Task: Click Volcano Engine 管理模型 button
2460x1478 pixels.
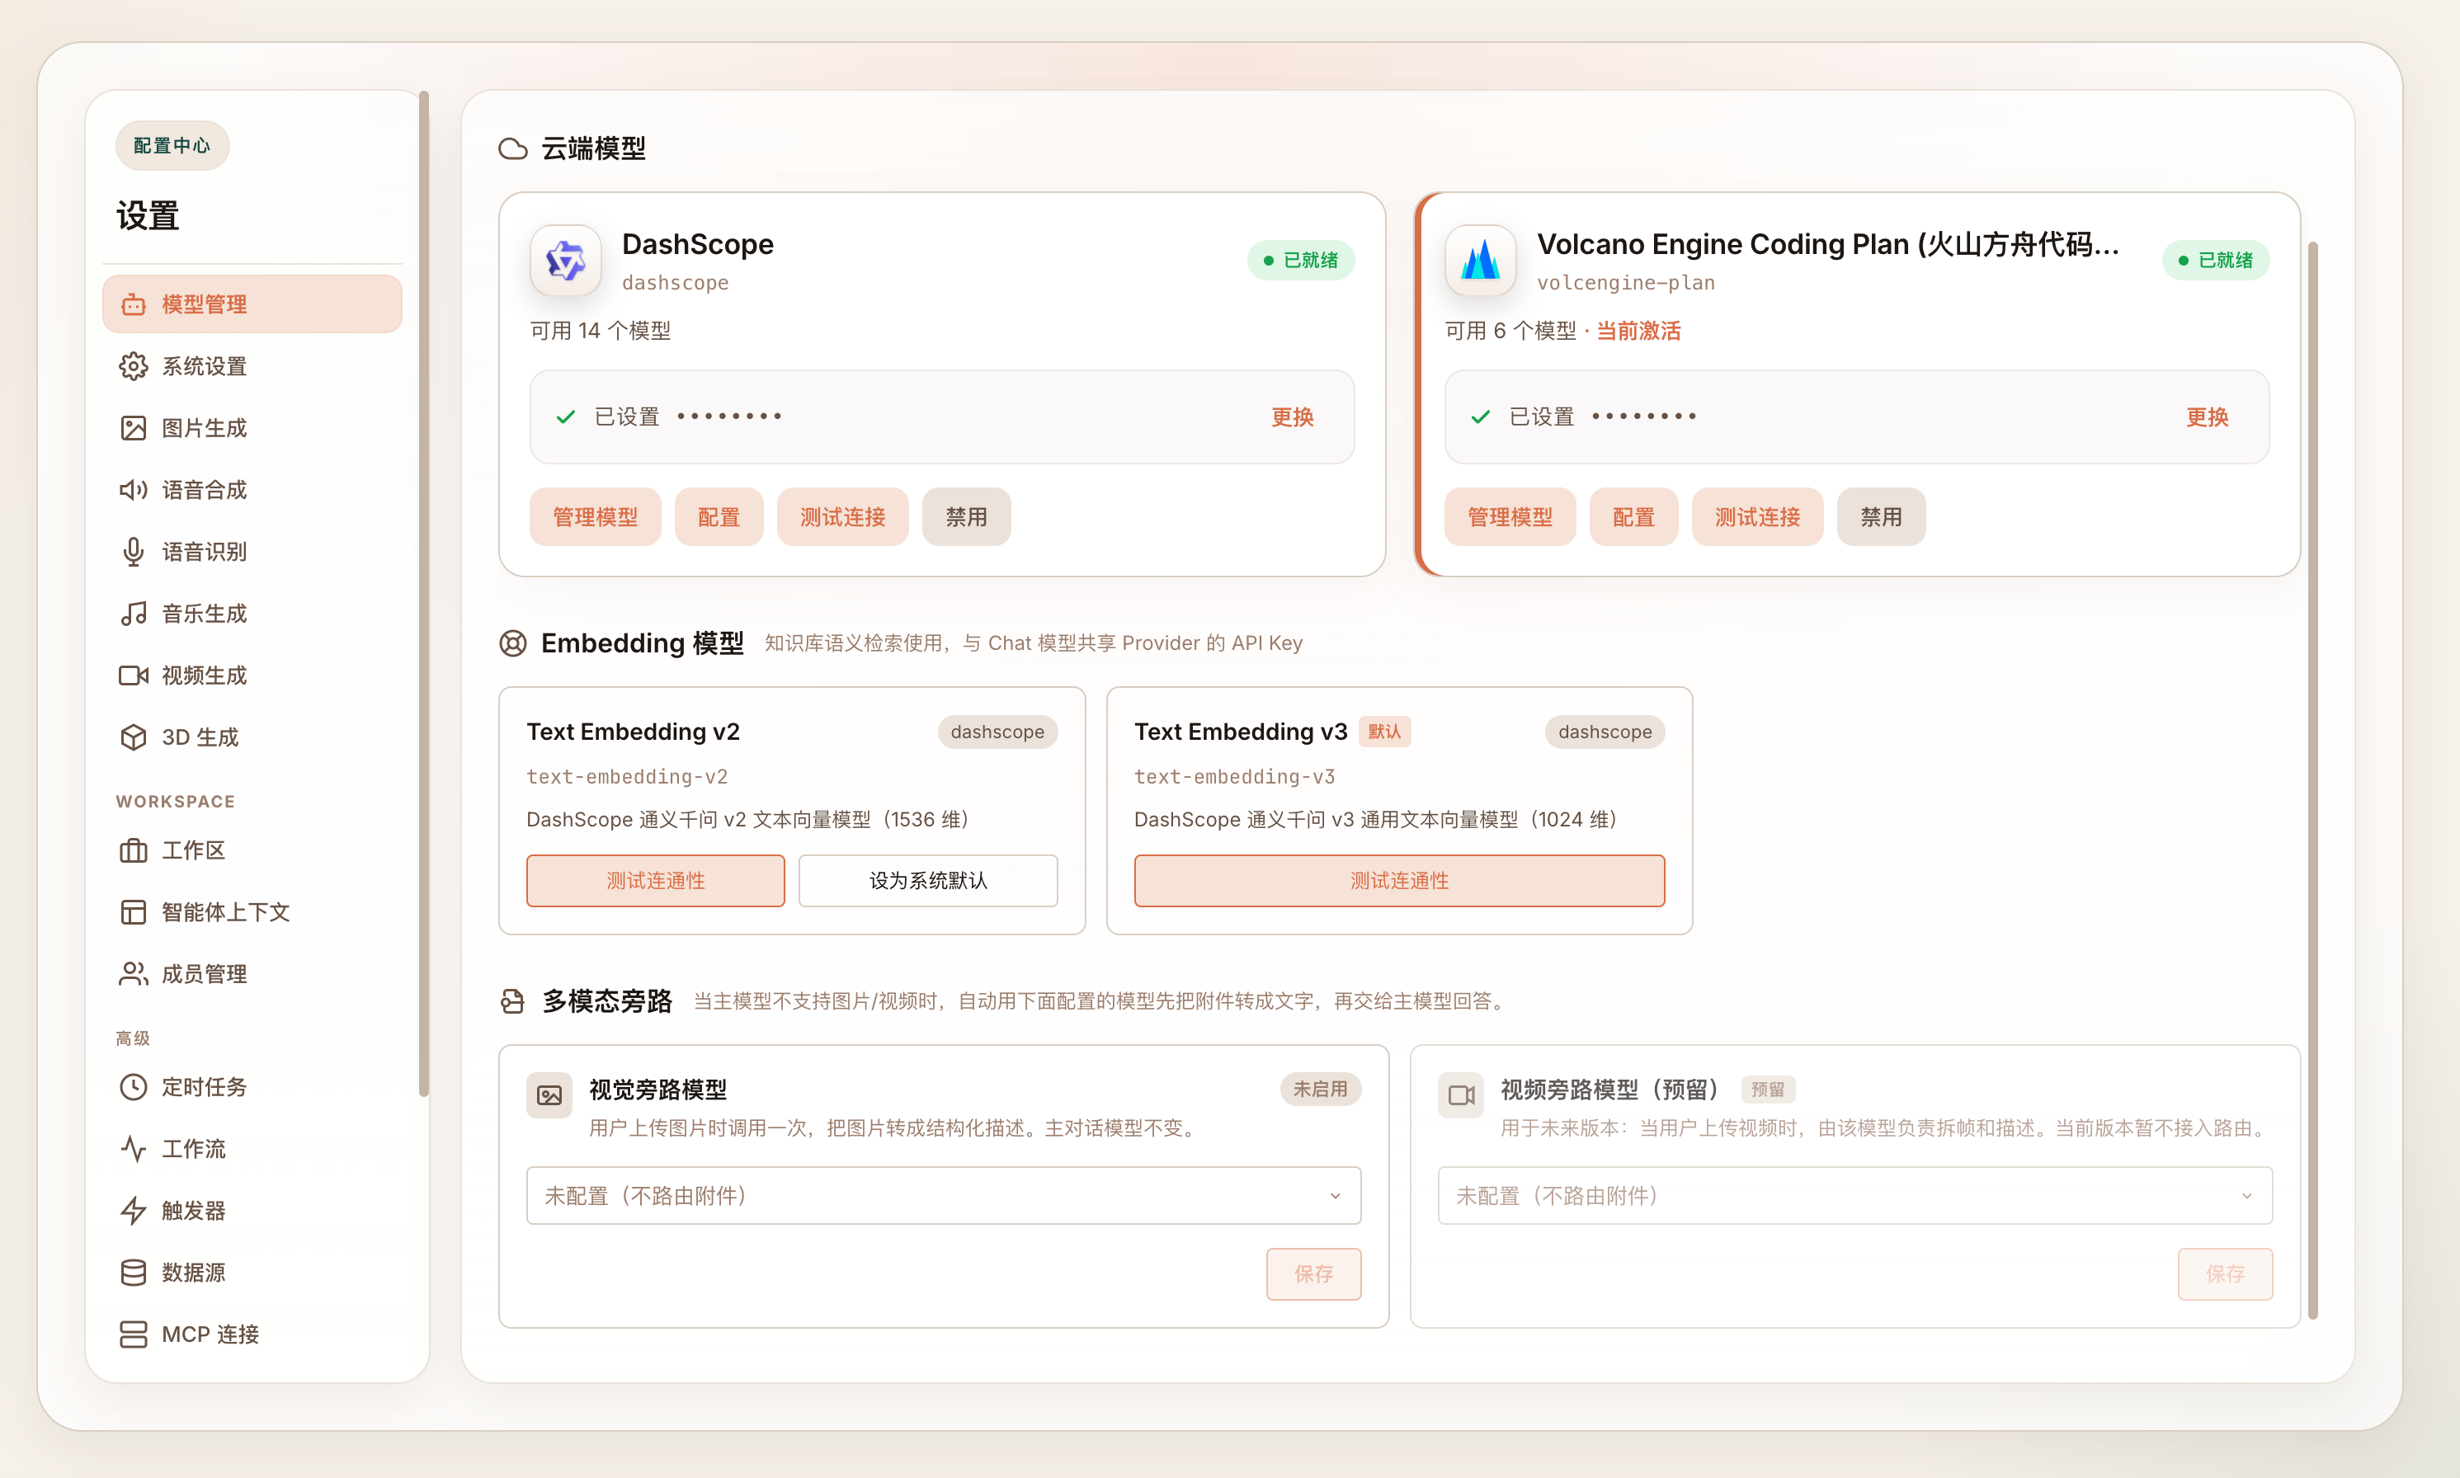Action: [1510, 517]
